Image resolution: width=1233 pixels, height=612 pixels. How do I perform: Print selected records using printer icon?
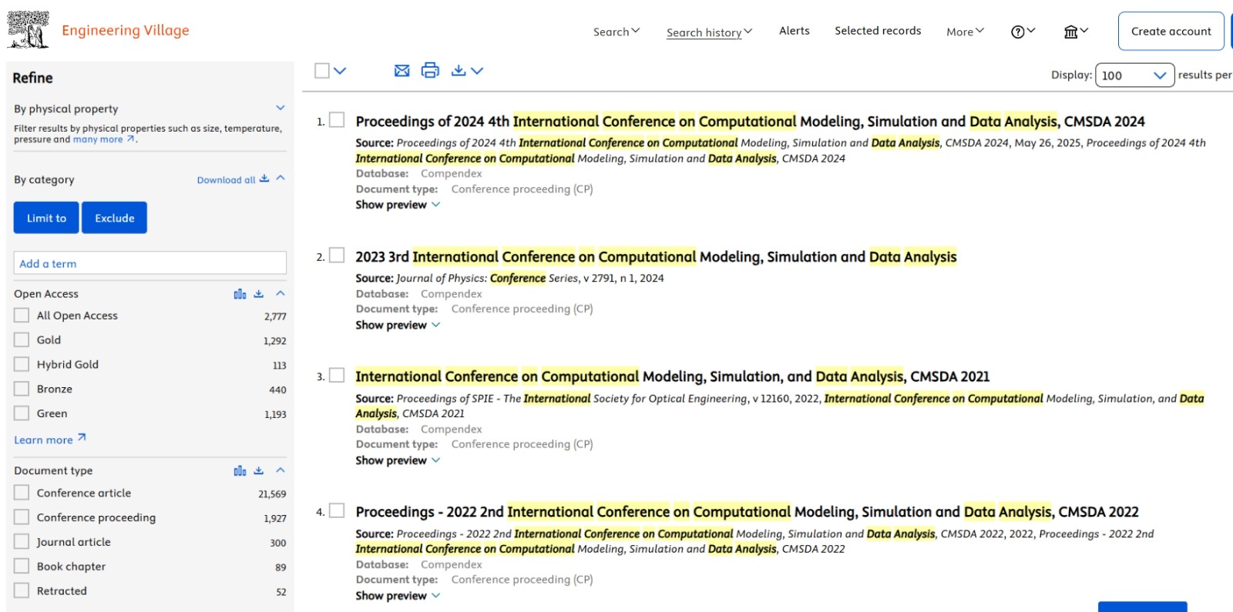[430, 71]
